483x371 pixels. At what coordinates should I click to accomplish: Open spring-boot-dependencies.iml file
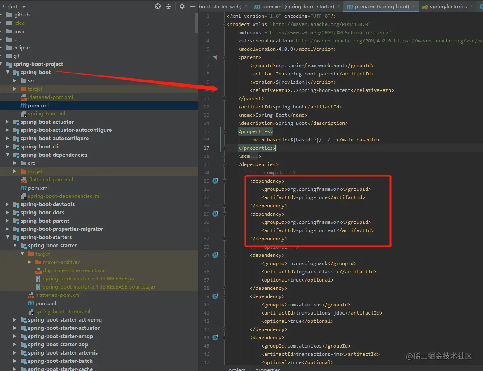point(64,196)
